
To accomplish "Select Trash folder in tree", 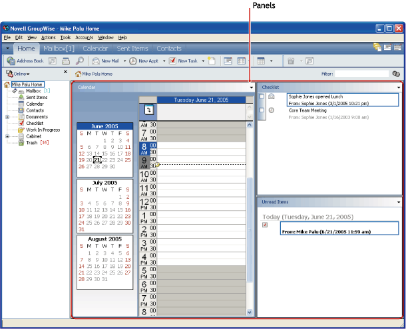I will pos(31,143).
